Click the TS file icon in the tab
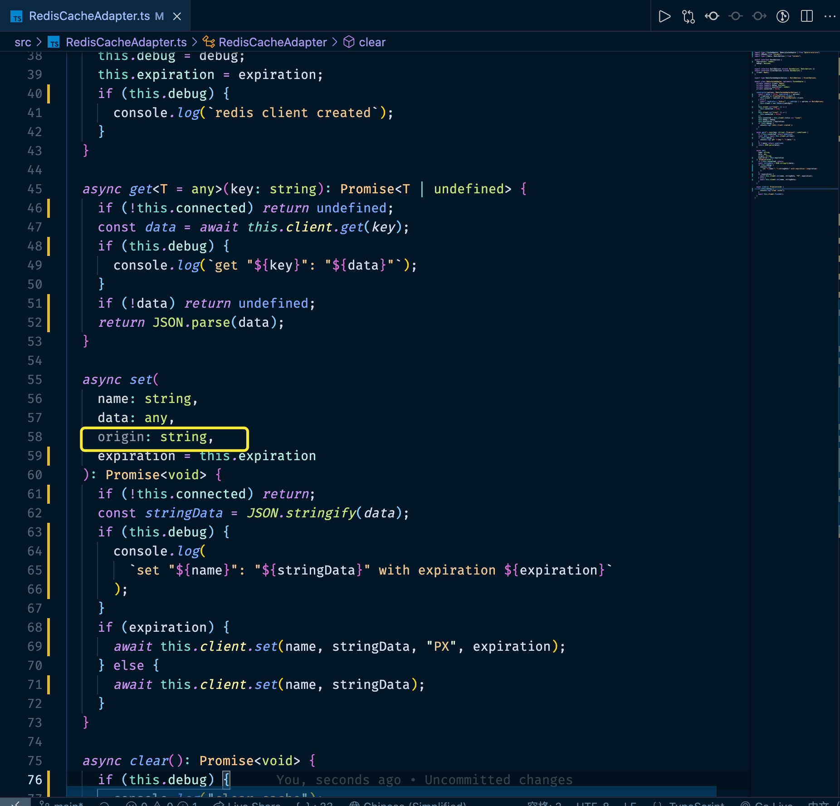Viewport: 840px width, 806px height. click(16, 17)
